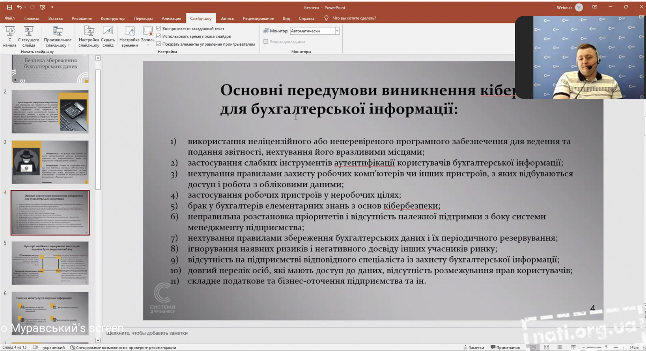Start show 'С текущего слайда'
Viewport: 646px width, 351px height.
click(29, 37)
